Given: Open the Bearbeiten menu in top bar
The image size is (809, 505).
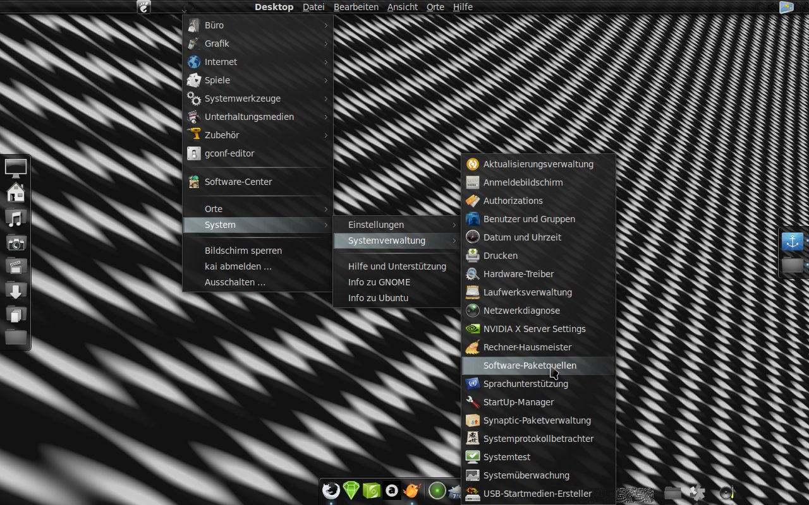Looking at the screenshot, I should (356, 7).
